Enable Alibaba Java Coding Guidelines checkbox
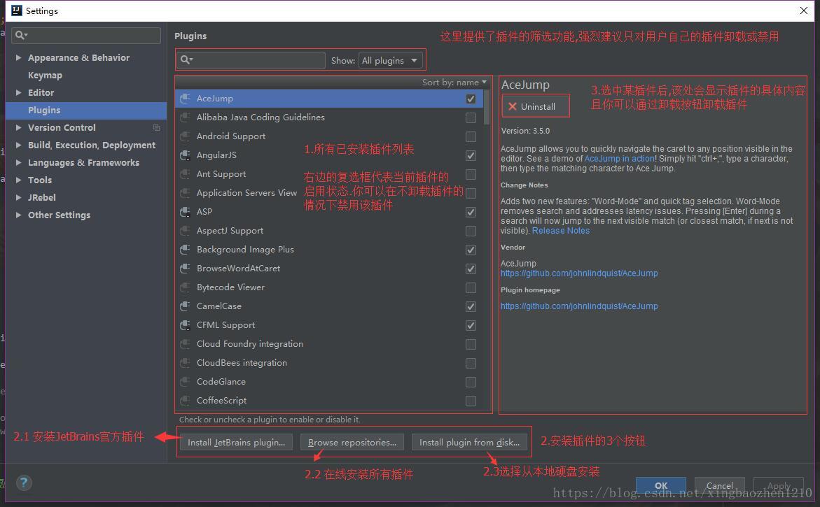The width and height of the screenshot is (820, 507). pos(471,118)
